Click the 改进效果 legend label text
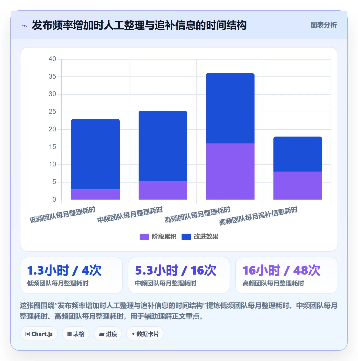This screenshot has width=358, height=361. pyautogui.click(x=206, y=237)
